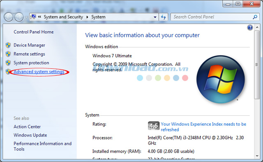263x162 pixels.
Task: Click View basic information heading
Action: coord(142,35)
